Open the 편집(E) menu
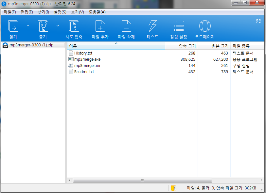This screenshot has height=193, width=266. pos(27,12)
